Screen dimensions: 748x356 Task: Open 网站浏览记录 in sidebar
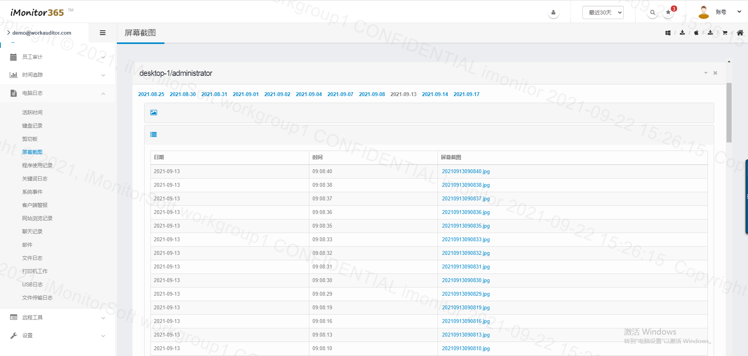[x=37, y=218]
